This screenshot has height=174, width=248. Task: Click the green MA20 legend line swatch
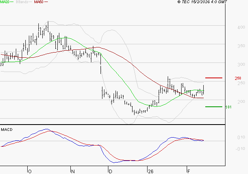[x=13, y=2]
